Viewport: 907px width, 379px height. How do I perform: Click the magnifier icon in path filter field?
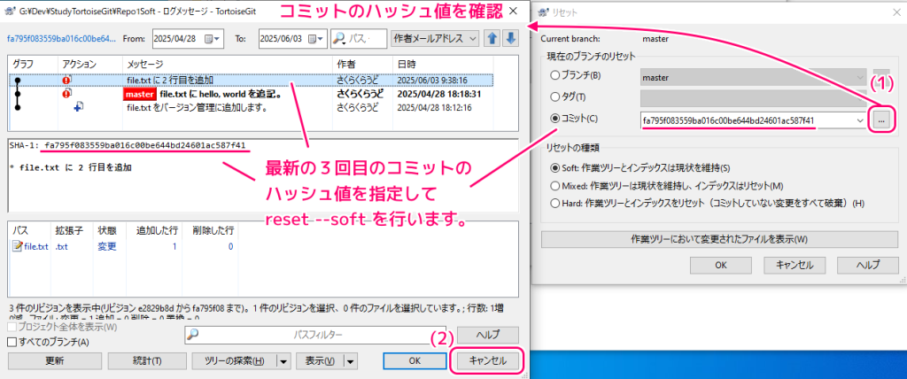[x=194, y=334]
